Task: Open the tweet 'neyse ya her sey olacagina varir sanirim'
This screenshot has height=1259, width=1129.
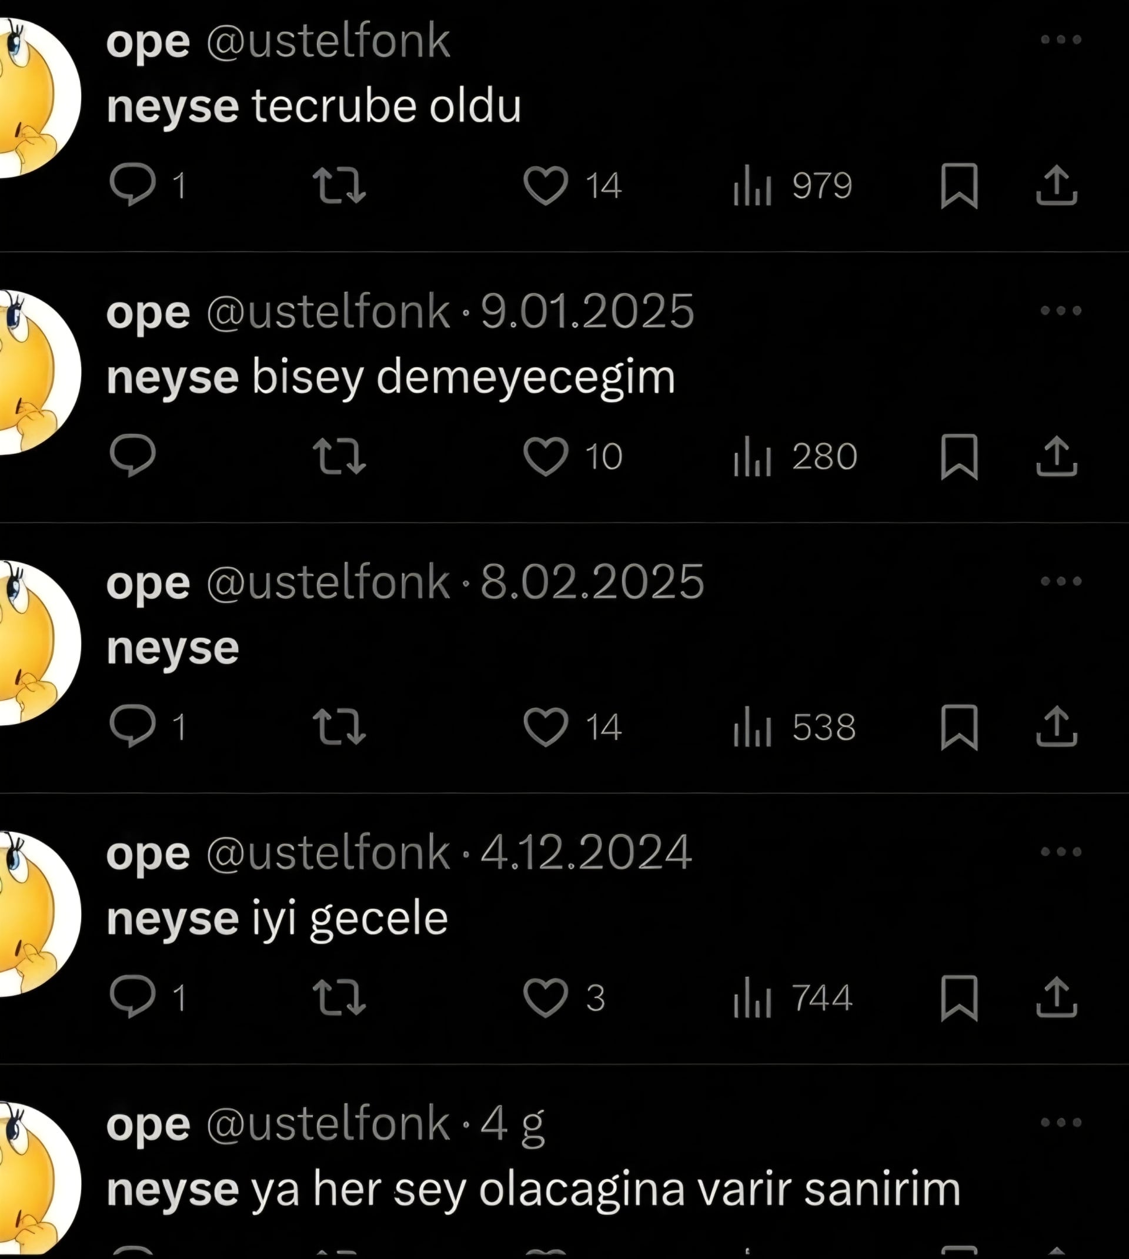Action: coord(533,1190)
